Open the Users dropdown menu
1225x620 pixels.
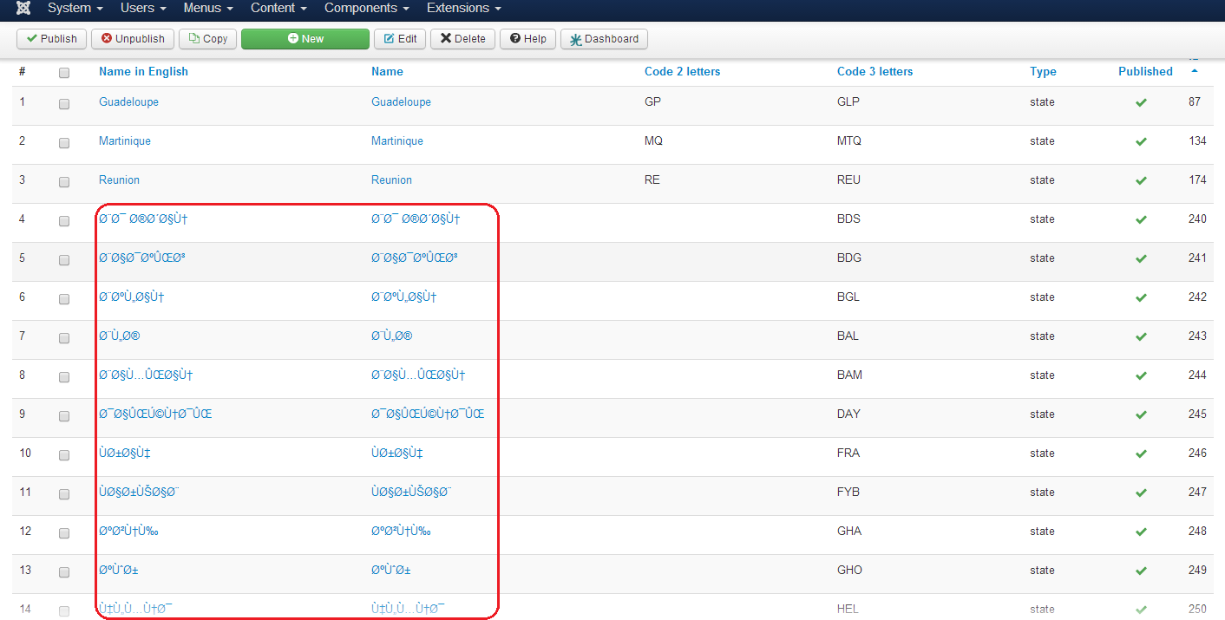143,8
